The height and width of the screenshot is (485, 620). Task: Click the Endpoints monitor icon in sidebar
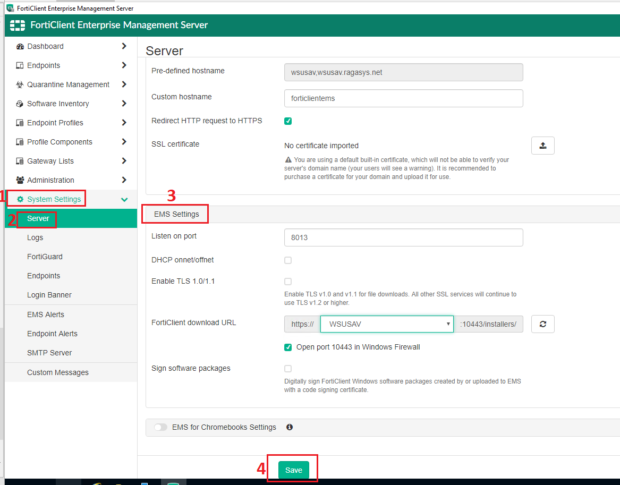click(x=19, y=65)
